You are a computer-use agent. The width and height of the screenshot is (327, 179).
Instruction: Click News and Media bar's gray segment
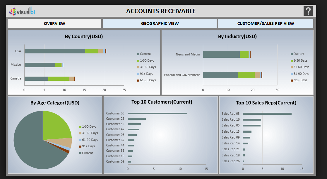pyautogui.click(x=221, y=55)
